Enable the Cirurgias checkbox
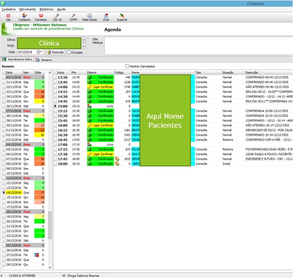 (x=69, y=52)
